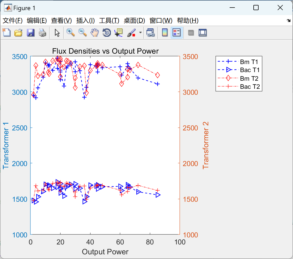Click the left axis tick label 2500
The height and width of the screenshot is (259, 293).
20,128
